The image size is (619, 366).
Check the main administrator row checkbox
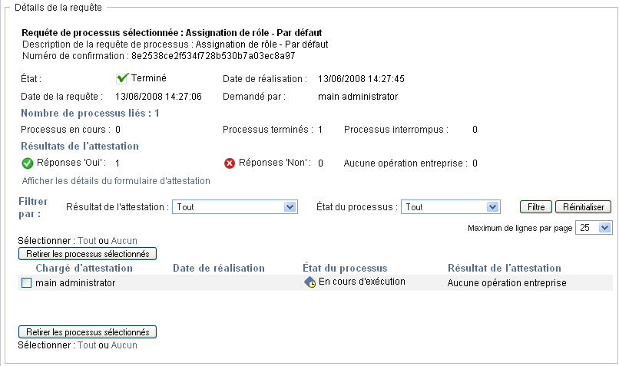(27, 283)
